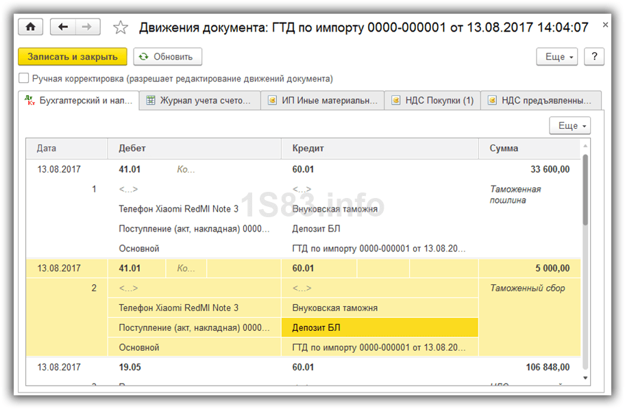Click Основной in first entry
Image resolution: width=625 pixels, height=409 pixels.
click(x=138, y=249)
